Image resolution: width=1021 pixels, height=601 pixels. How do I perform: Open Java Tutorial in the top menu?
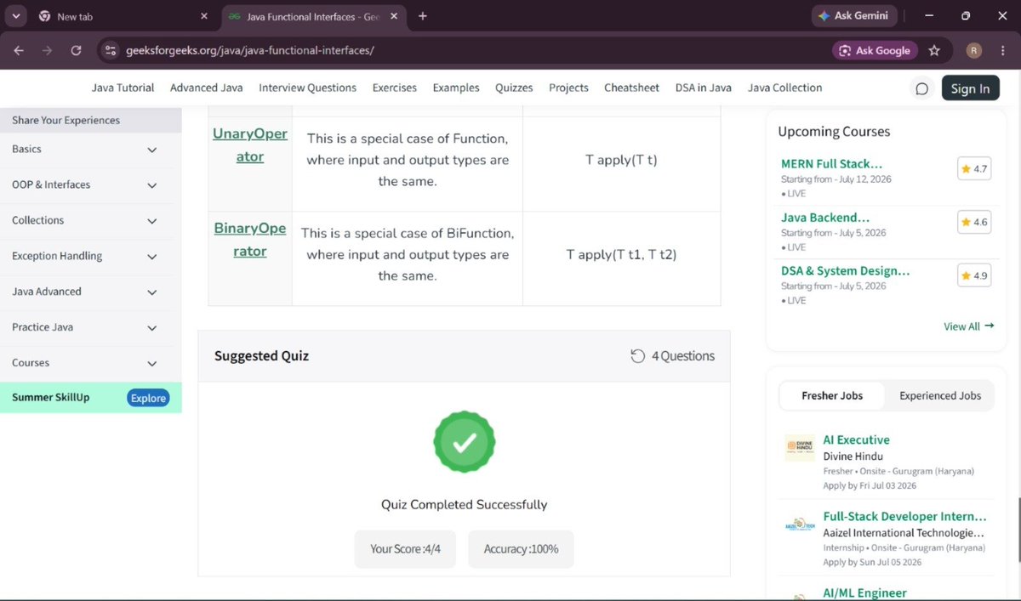[x=123, y=88]
